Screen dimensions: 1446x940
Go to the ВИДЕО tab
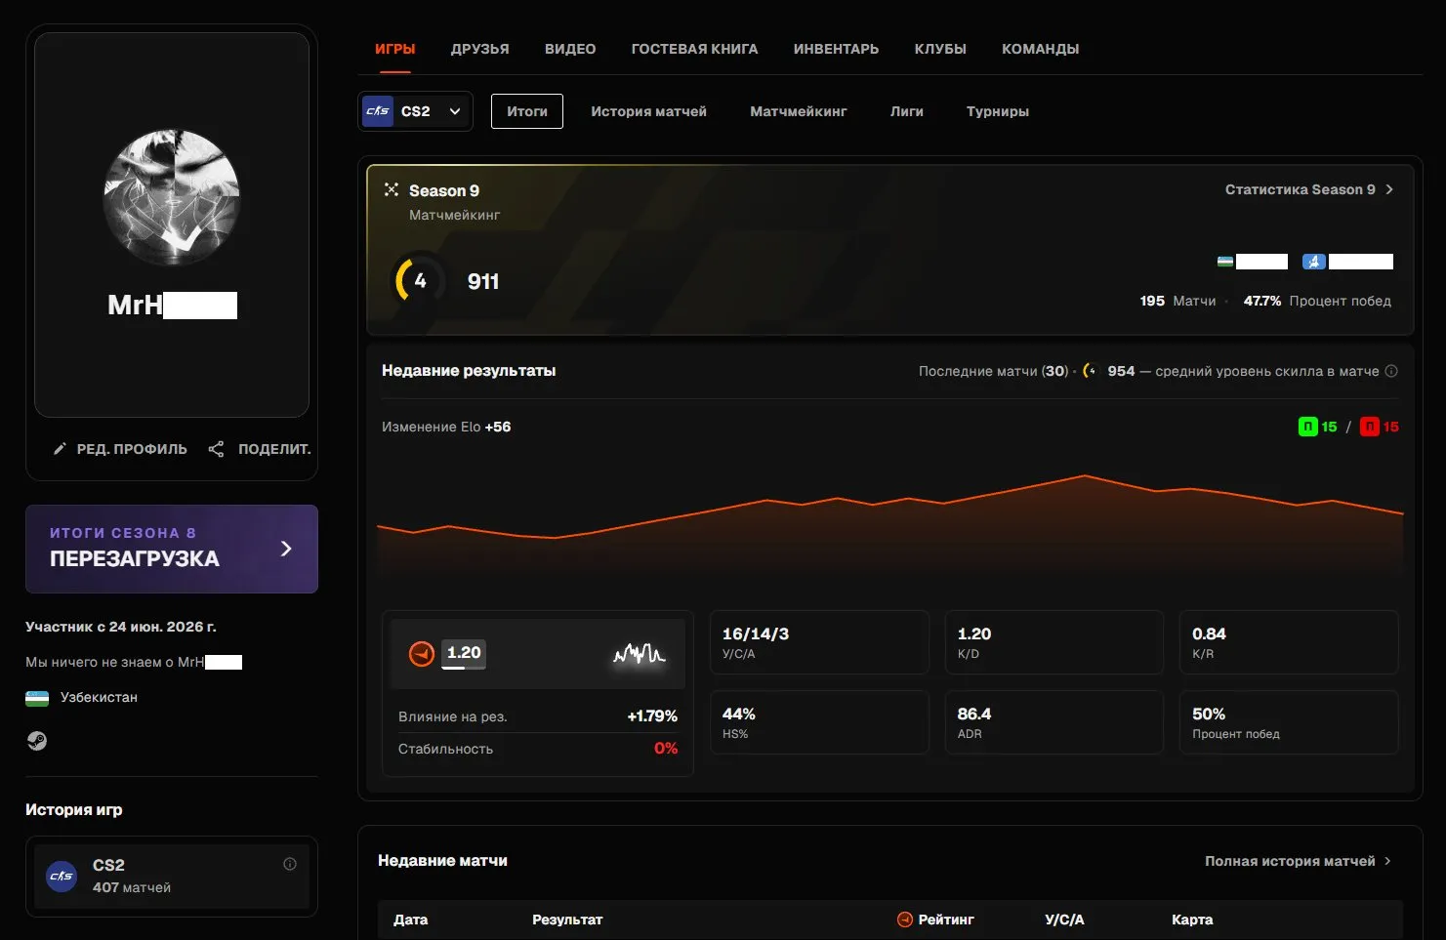[570, 49]
